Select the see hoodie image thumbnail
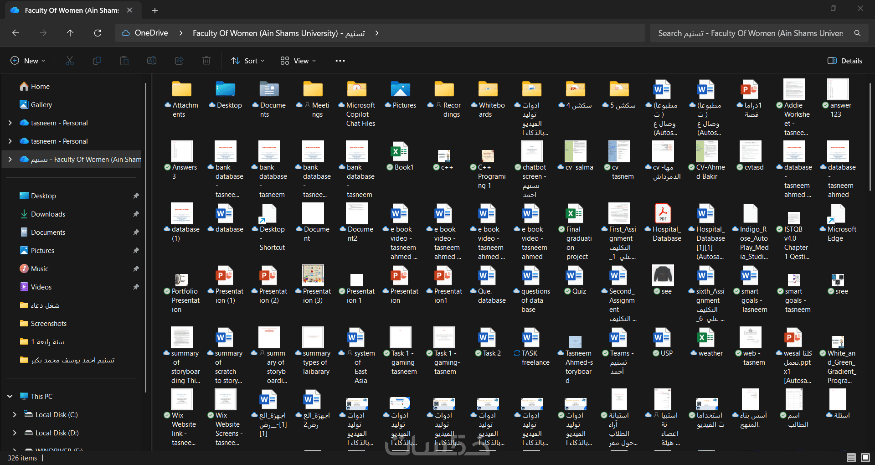The width and height of the screenshot is (875, 465). coord(663,275)
